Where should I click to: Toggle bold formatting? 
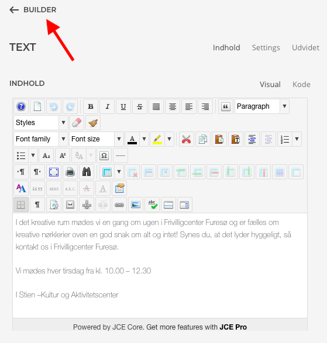91,106
